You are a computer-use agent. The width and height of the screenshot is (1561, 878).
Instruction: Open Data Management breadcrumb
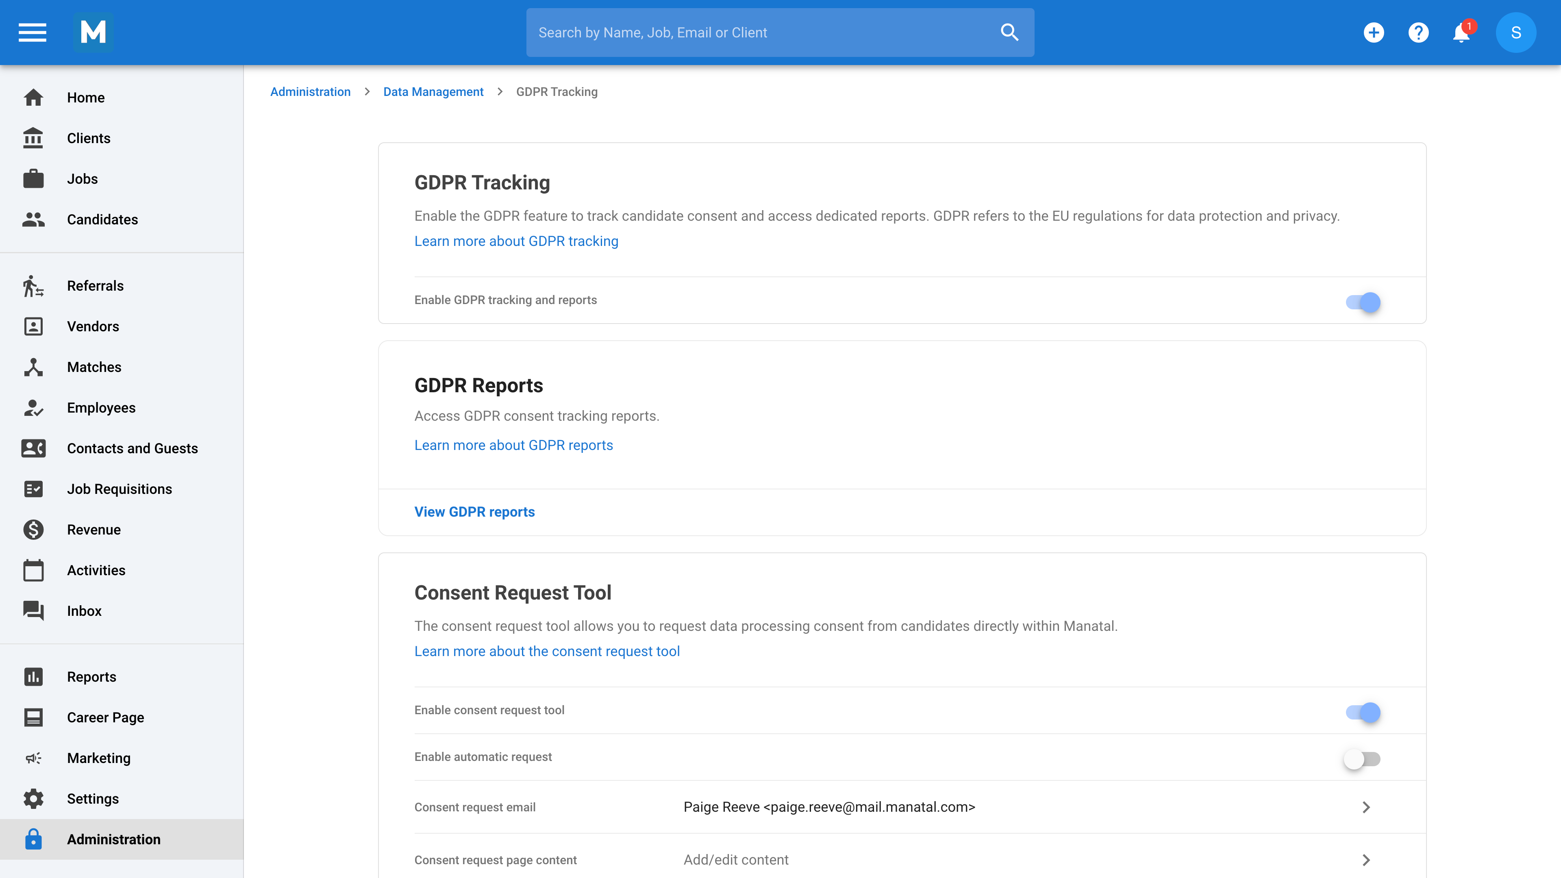[x=433, y=91]
